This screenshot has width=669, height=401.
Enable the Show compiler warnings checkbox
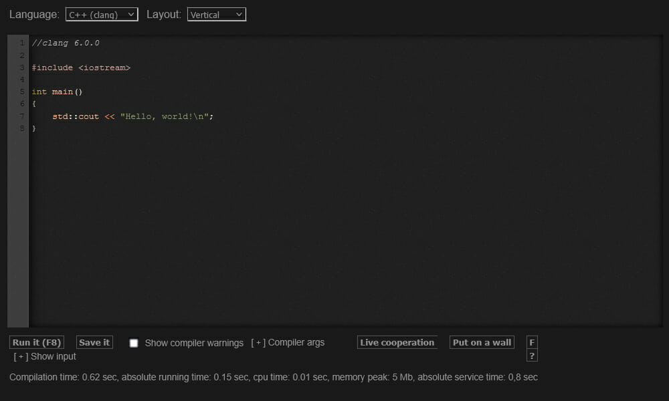tap(134, 343)
